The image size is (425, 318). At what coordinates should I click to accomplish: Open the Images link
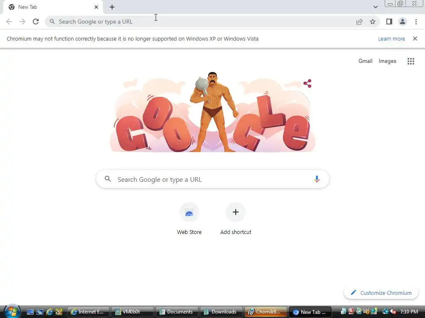pos(387,61)
